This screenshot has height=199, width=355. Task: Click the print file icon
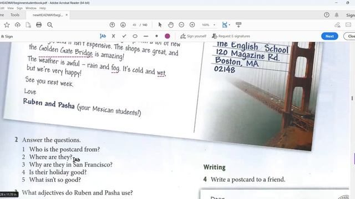tap(39, 25)
